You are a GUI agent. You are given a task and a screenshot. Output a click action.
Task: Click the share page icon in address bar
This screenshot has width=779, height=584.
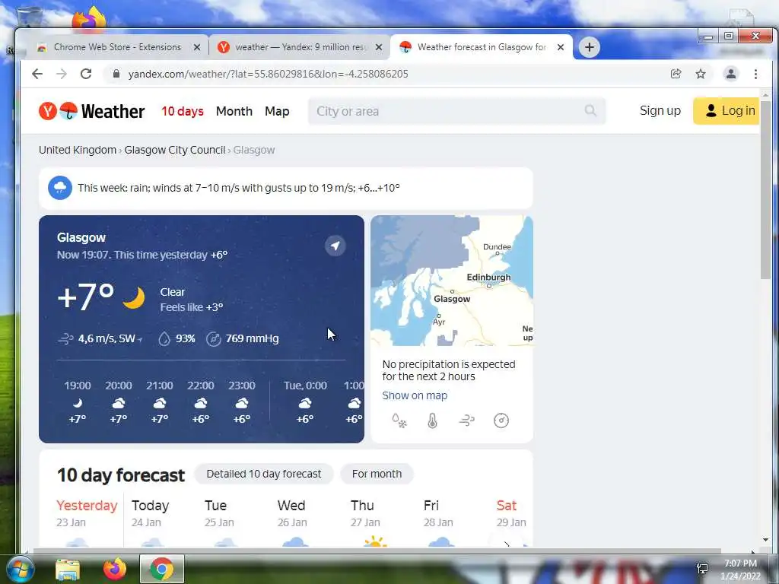676,74
